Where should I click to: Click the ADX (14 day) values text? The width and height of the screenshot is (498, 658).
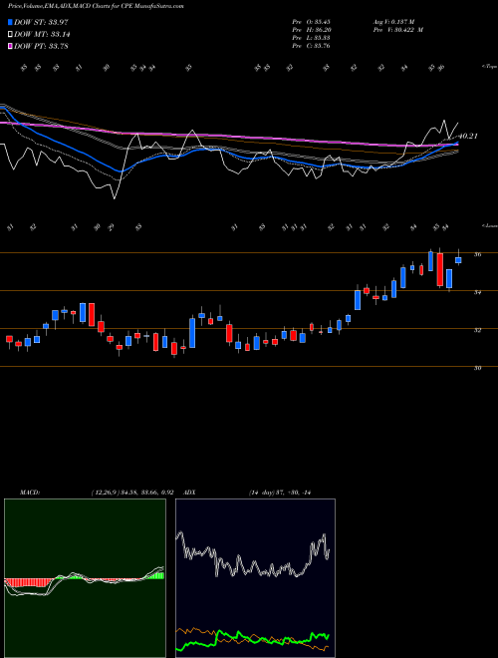(x=280, y=493)
